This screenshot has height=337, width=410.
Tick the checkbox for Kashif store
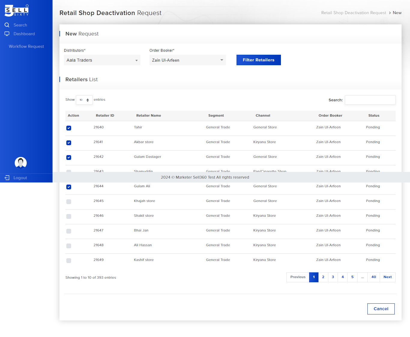pyautogui.click(x=69, y=261)
